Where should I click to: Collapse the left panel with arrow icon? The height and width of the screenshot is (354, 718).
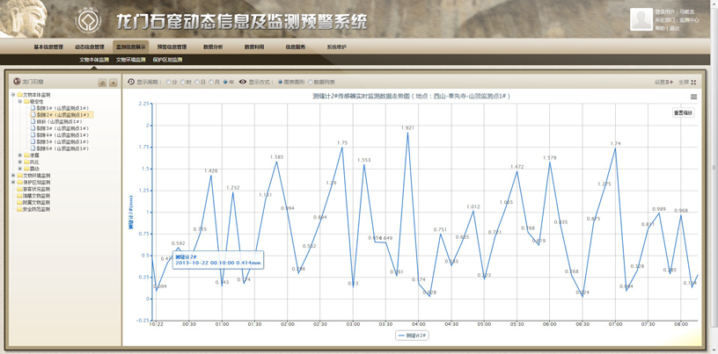pyautogui.click(x=113, y=82)
